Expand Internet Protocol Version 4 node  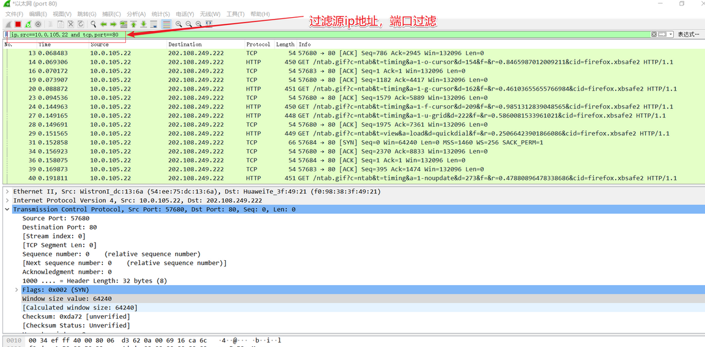click(7, 200)
